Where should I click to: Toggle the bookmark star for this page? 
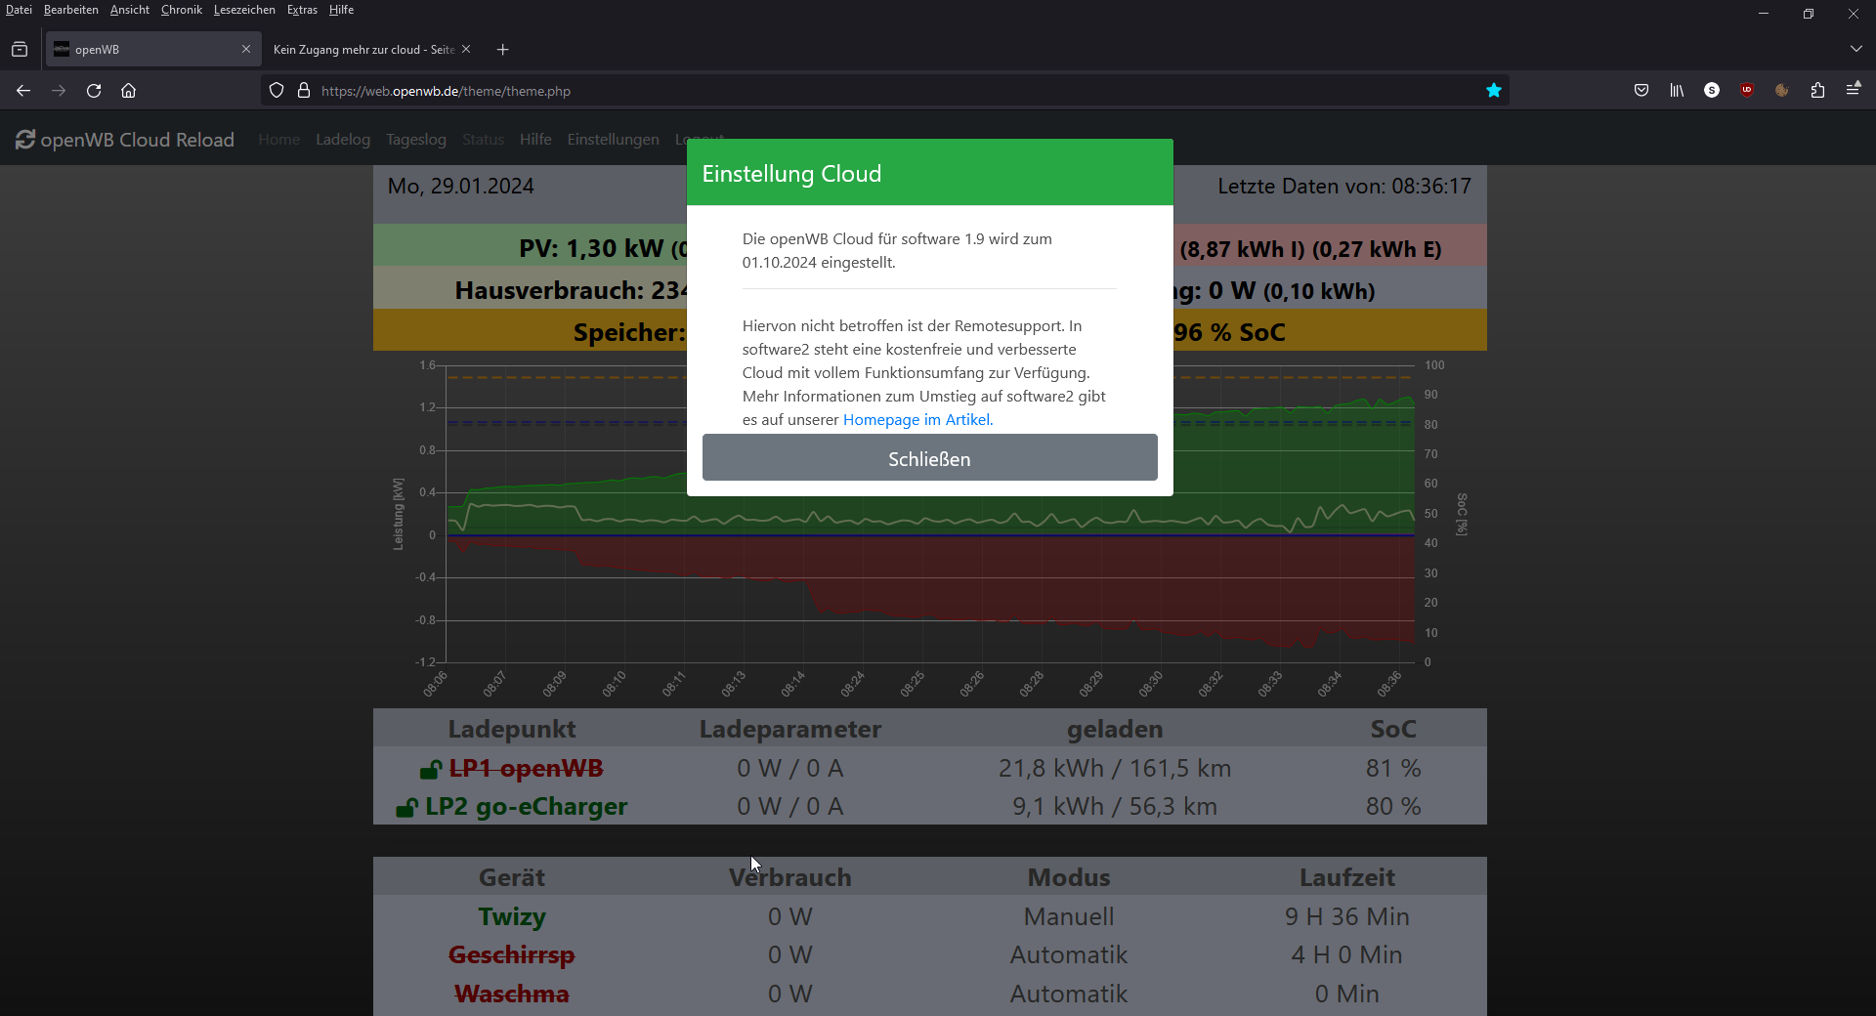click(x=1493, y=91)
